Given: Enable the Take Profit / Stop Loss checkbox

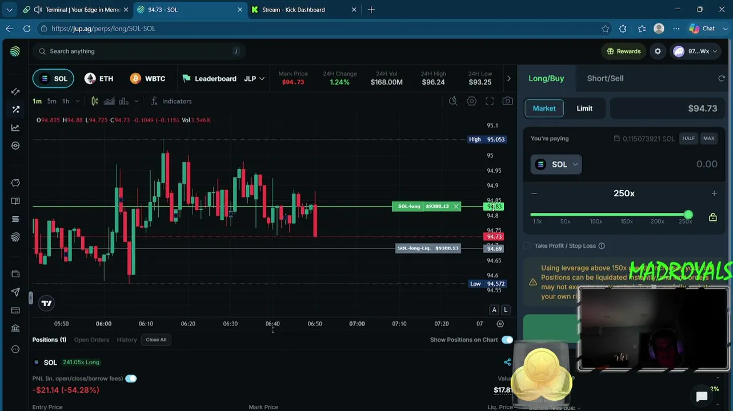Looking at the screenshot, I should click(527, 246).
